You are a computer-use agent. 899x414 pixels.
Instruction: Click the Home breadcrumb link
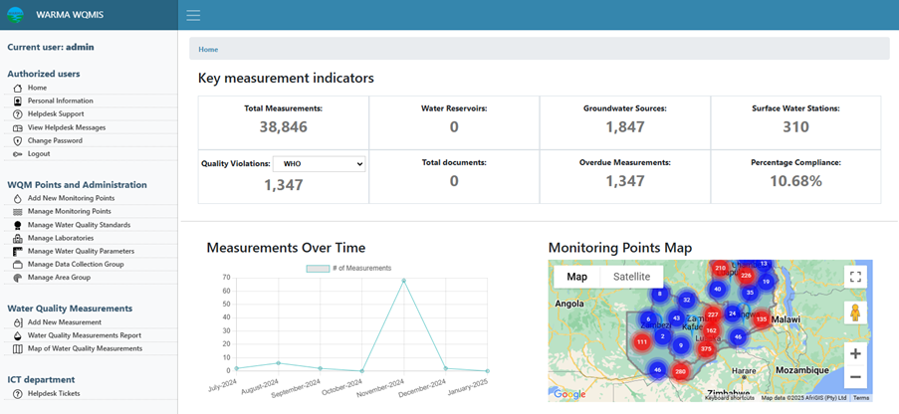[208, 49]
